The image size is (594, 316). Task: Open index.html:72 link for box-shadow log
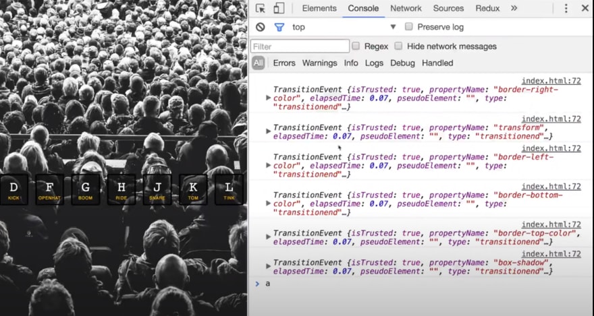pos(551,254)
